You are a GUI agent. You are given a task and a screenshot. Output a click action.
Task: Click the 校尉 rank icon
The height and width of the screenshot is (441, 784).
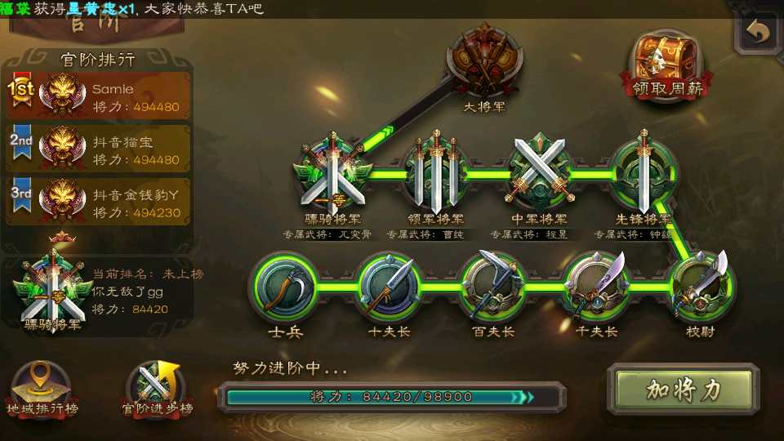coord(701,287)
